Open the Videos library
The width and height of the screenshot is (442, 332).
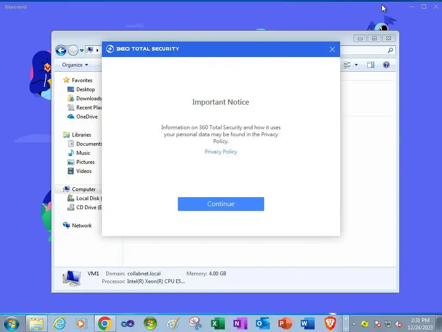pyautogui.click(x=79, y=171)
